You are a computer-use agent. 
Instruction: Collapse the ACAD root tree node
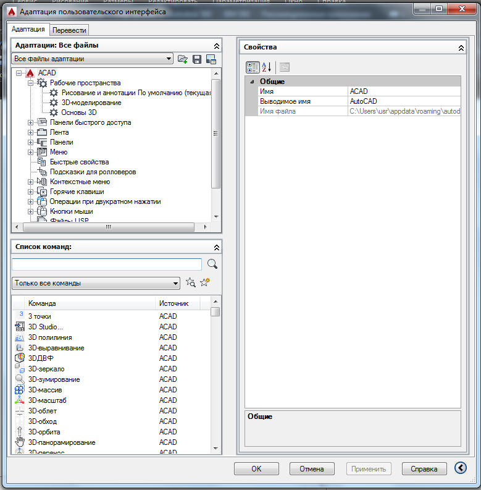(19, 73)
